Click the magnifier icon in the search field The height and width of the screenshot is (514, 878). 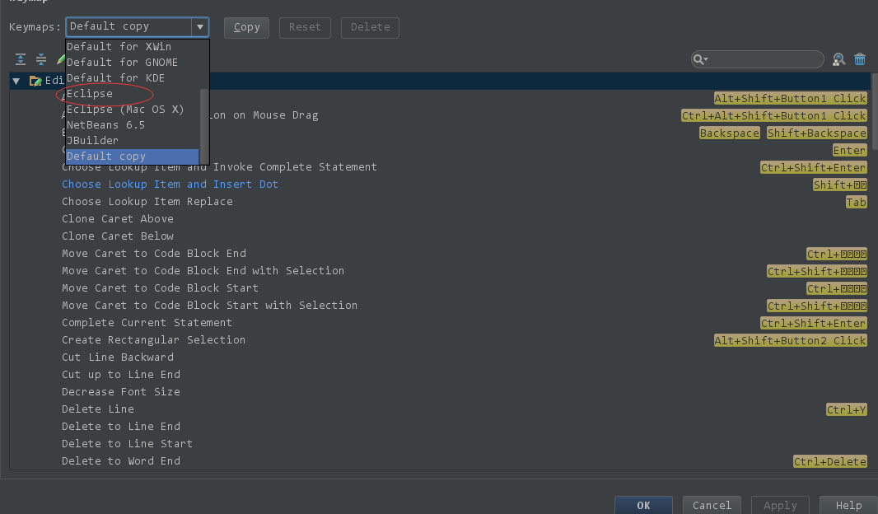(700, 58)
